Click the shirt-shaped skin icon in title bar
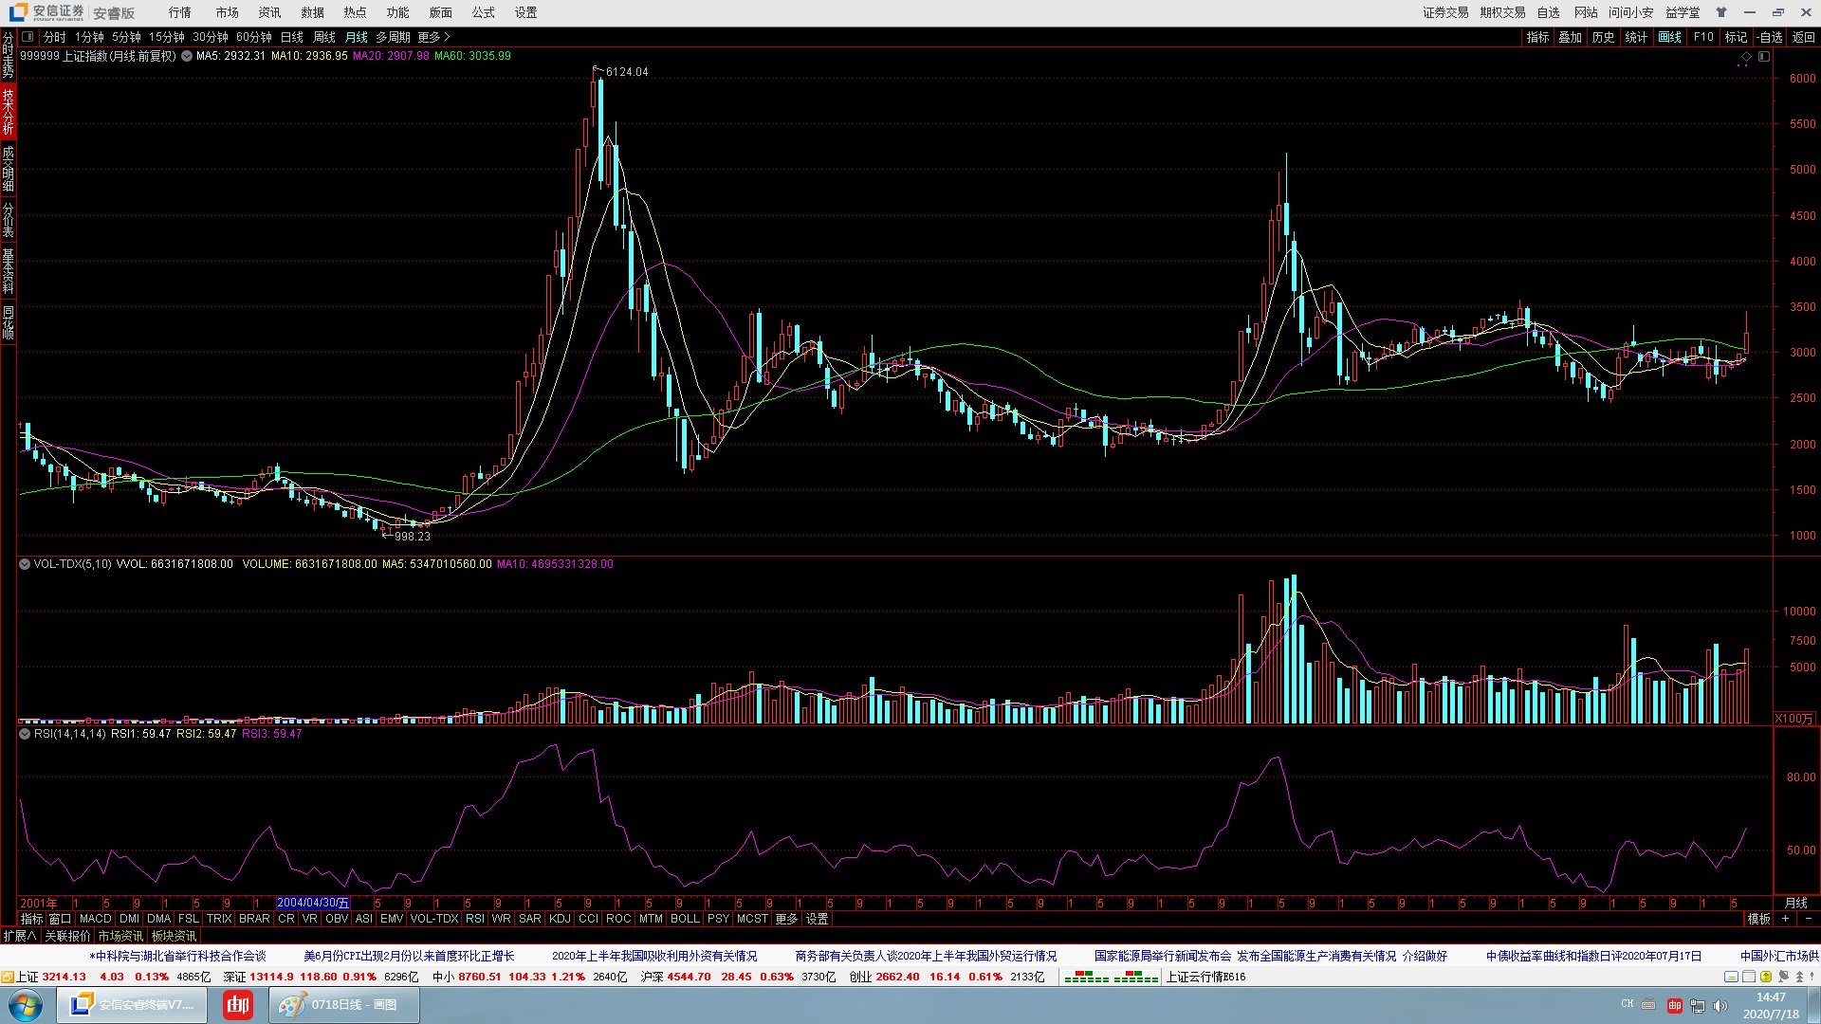The height and width of the screenshot is (1024, 1821). point(1721,12)
